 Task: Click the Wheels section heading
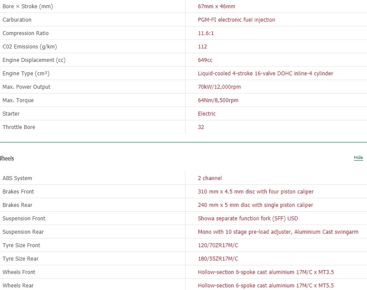[x=7, y=158]
